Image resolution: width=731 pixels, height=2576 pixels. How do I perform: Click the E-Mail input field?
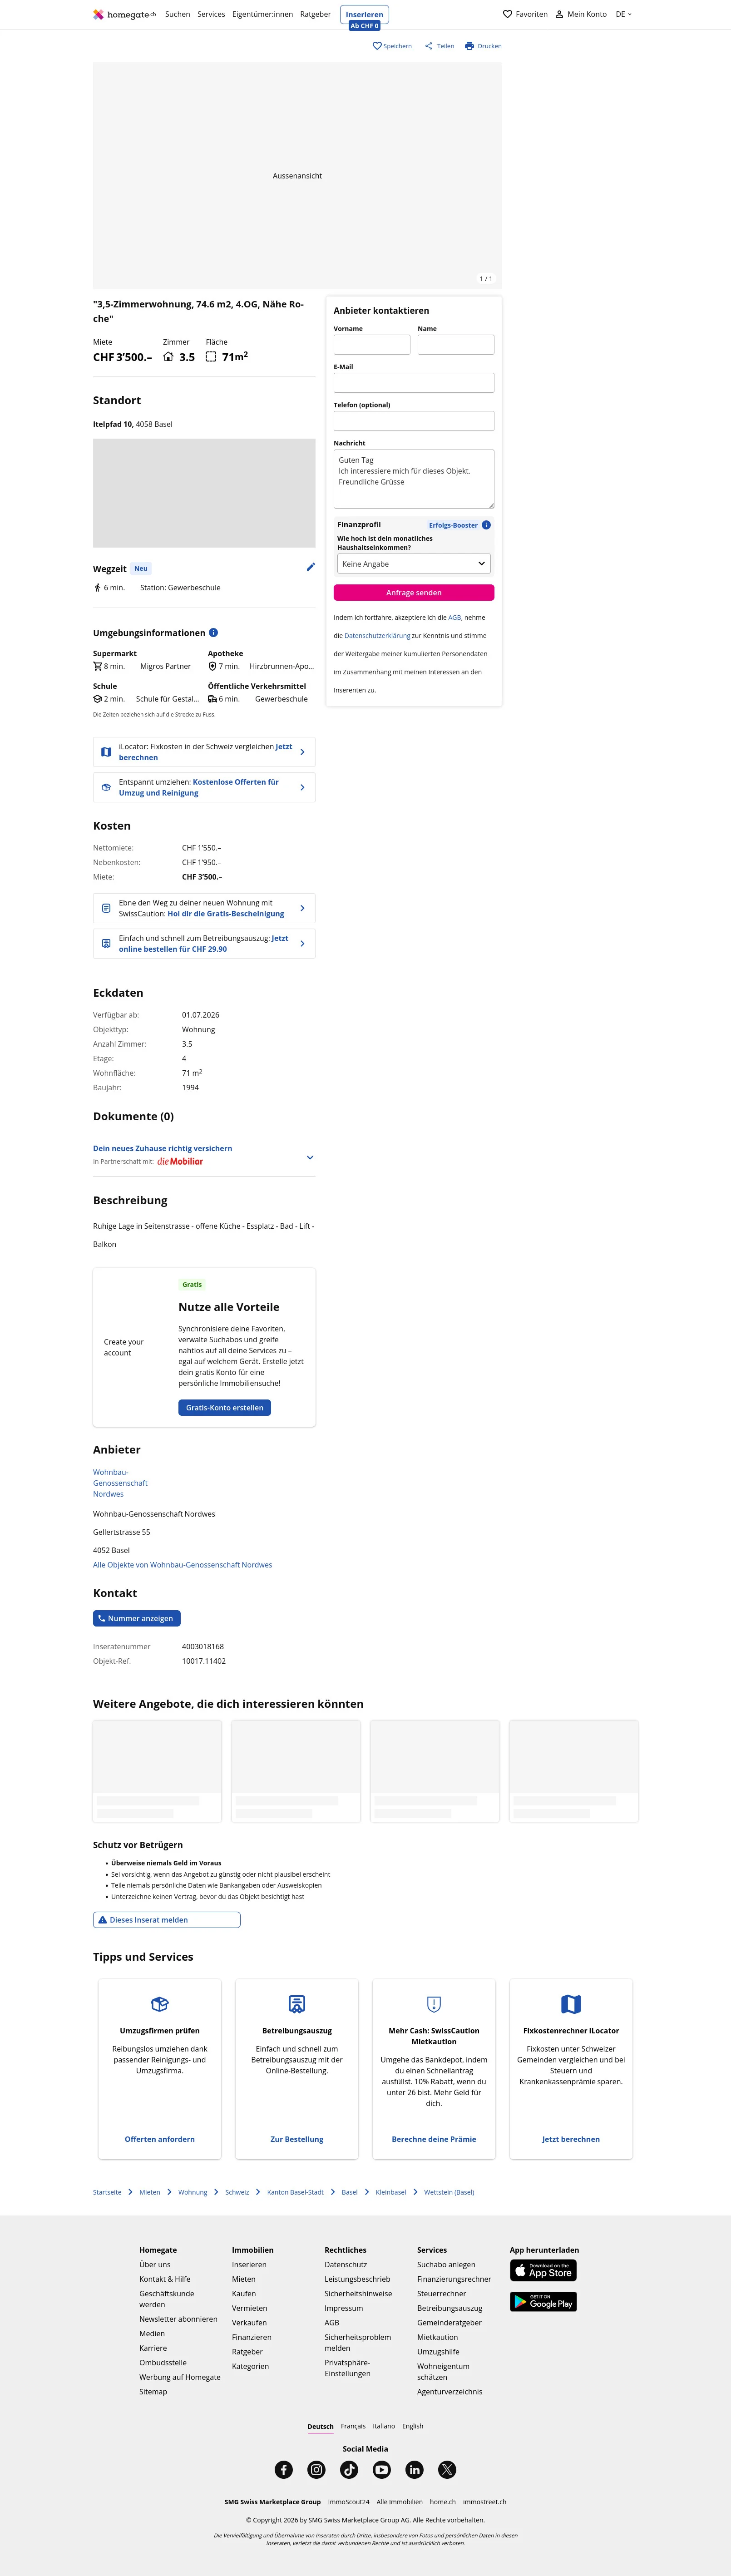coord(414,383)
